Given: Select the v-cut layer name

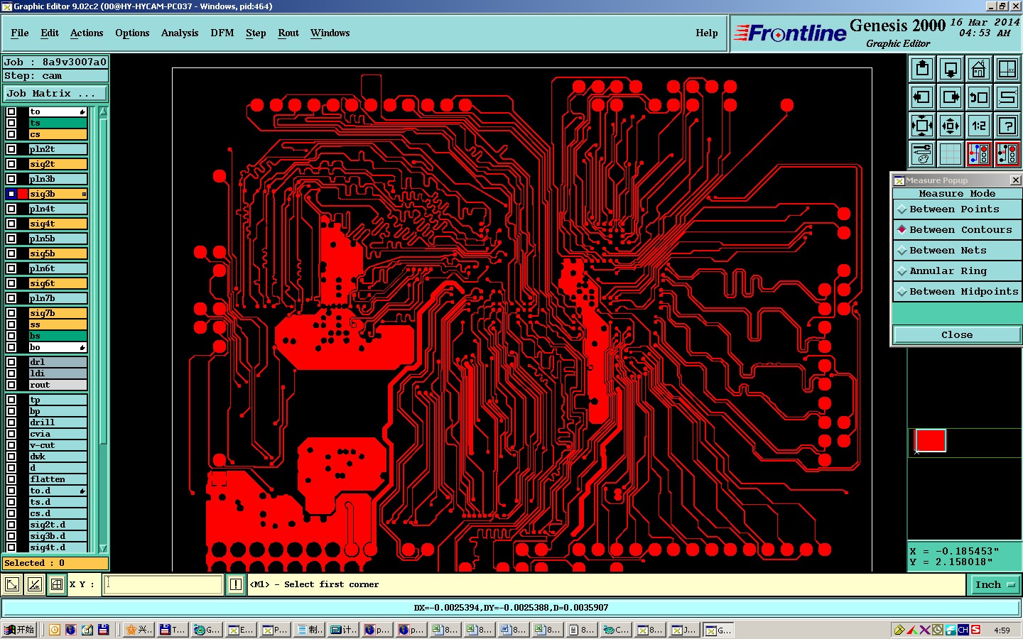Looking at the screenshot, I should pyautogui.click(x=58, y=446).
